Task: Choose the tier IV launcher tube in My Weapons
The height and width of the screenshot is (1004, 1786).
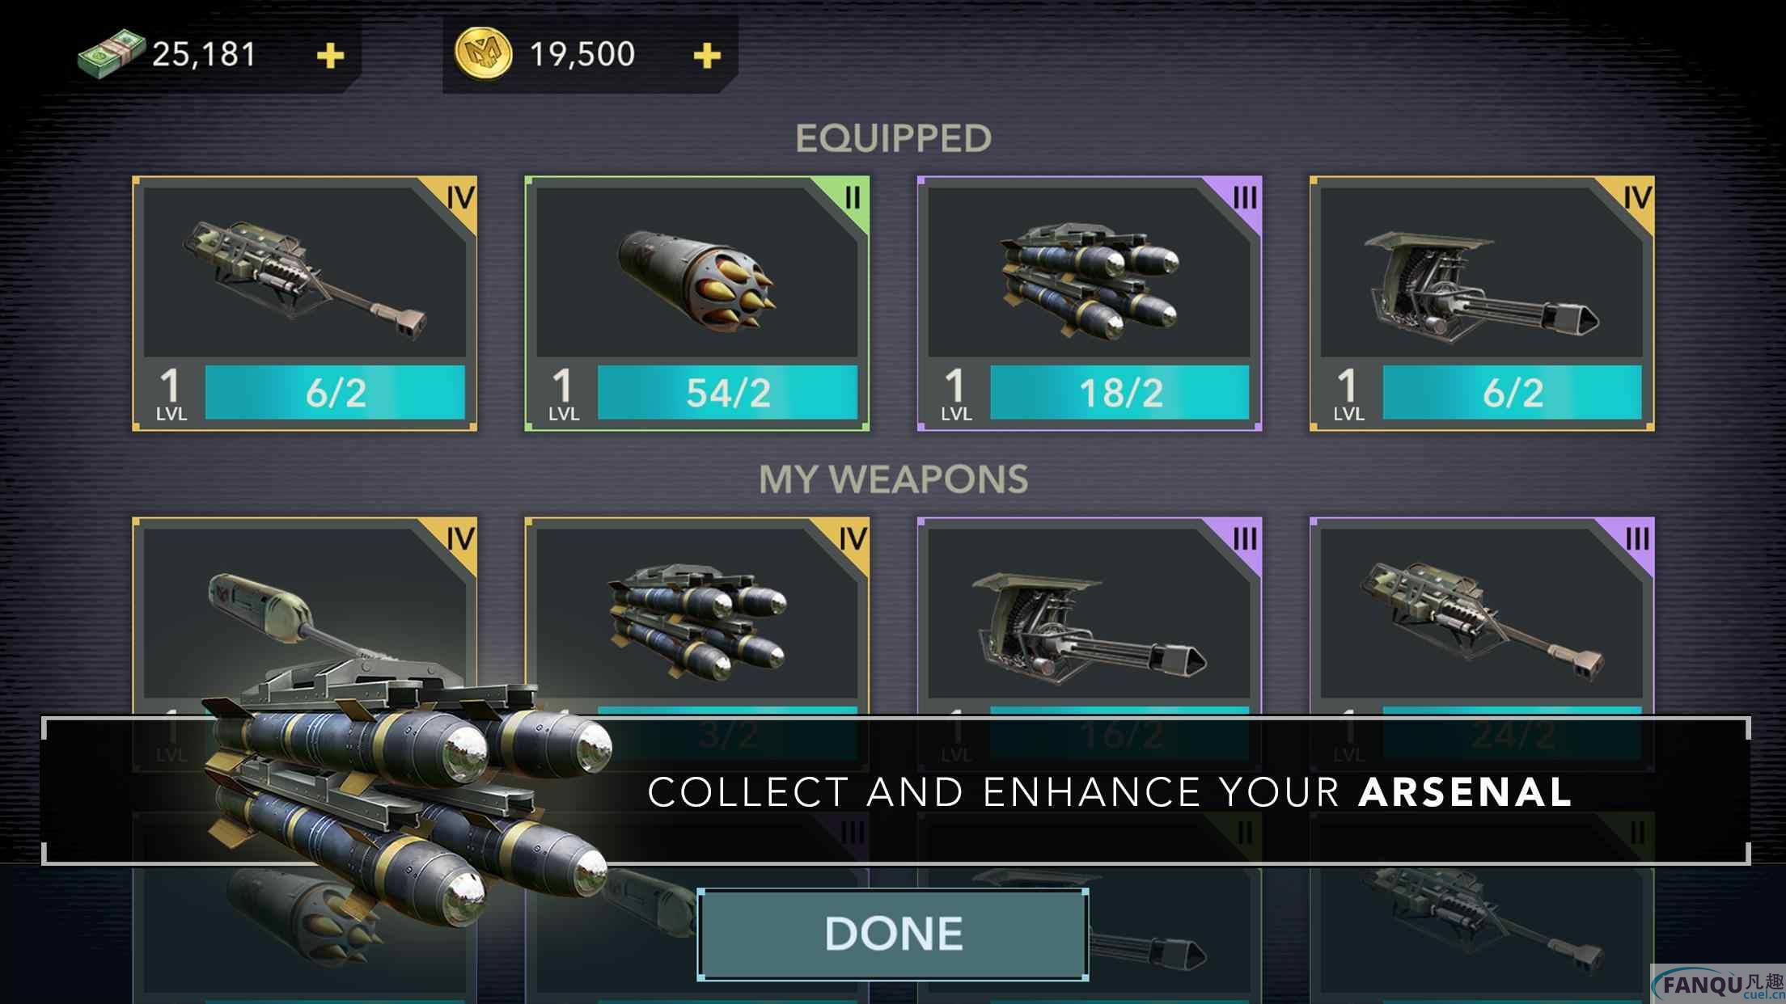Action: 304,614
